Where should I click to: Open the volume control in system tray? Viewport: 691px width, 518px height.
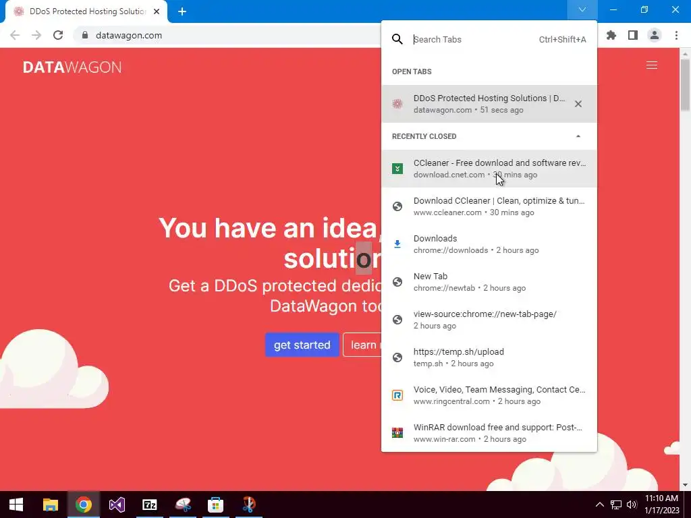point(632,505)
